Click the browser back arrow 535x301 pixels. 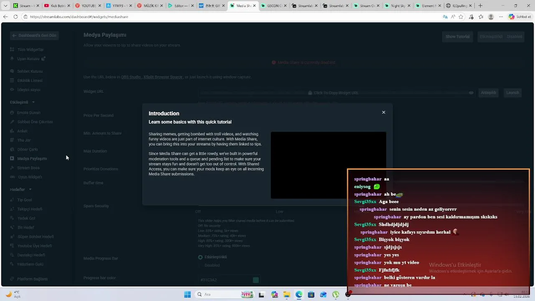tap(5, 17)
